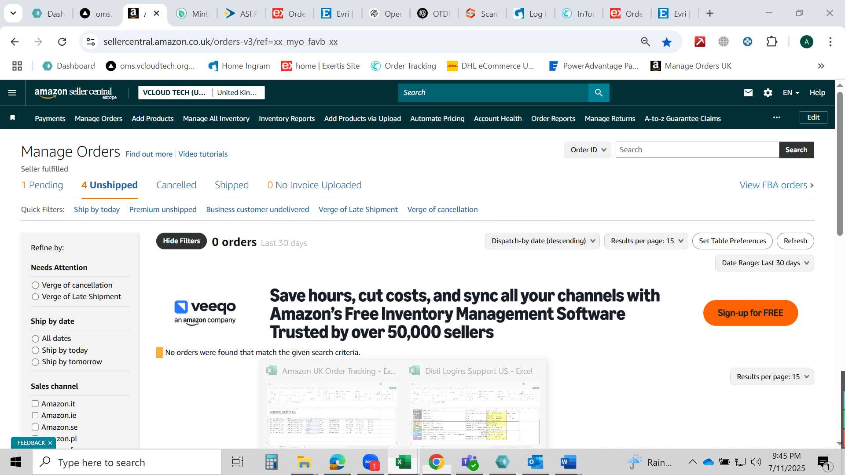Open the Chrome extensions puzzle icon
The image size is (845, 475).
click(x=772, y=42)
